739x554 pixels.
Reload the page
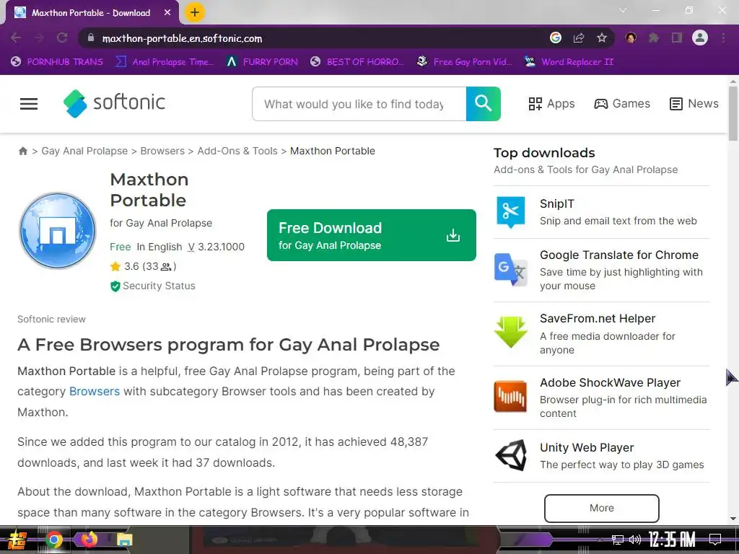tap(62, 38)
